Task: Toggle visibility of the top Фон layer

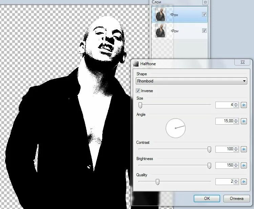Action: [204, 15]
